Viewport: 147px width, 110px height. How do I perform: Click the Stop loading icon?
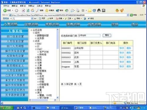click(x=23, y=11)
